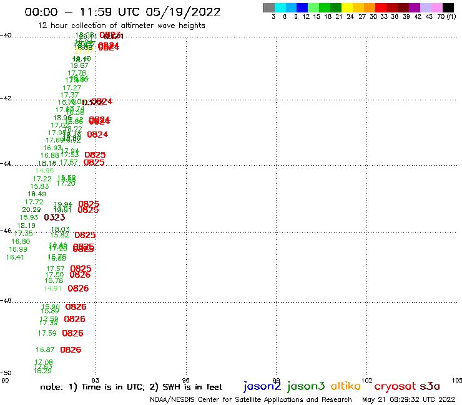462x405 pixels.
Task: Click the timestamp "May 21 08:29:32 UTC 2022"
Action: point(409,399)
